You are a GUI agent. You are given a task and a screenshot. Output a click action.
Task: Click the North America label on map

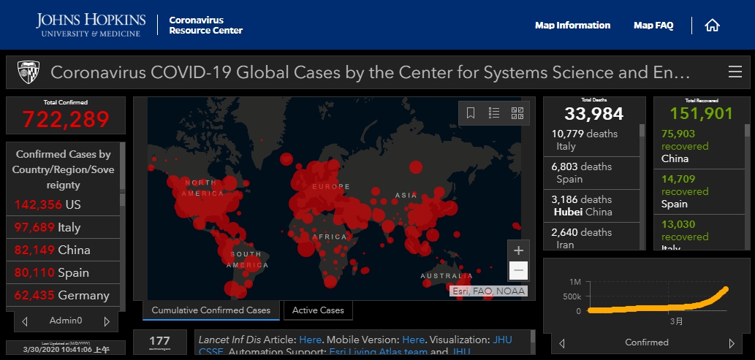pyautogui.click(x=202, y=188)
